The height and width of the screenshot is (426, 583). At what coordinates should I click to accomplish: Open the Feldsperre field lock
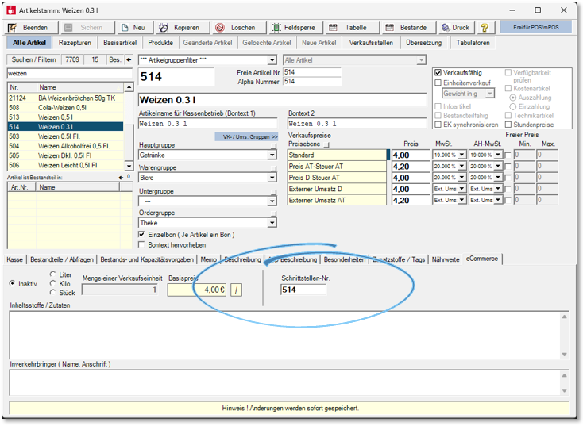click(x=296, y=27)
